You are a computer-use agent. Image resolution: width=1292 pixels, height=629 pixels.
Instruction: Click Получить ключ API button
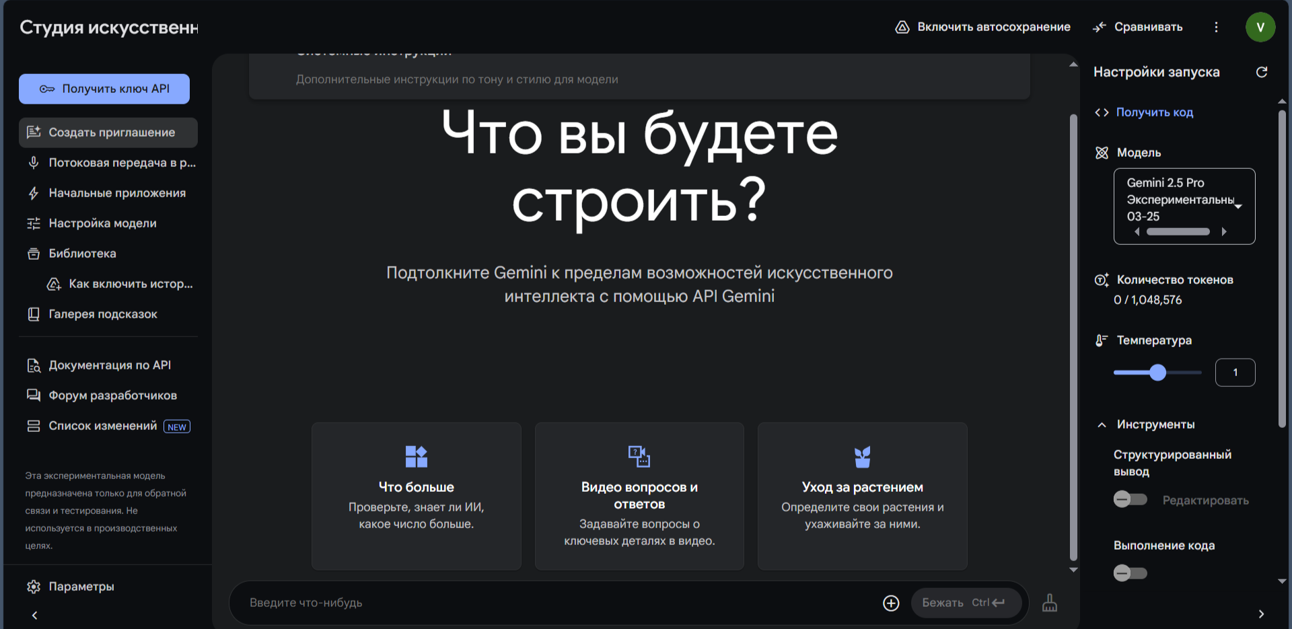[x=104, y=89]
